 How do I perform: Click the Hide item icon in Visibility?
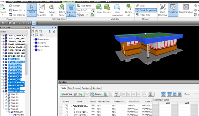(x=99, y=9)
